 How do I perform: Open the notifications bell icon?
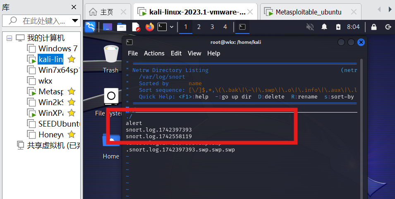324,27
